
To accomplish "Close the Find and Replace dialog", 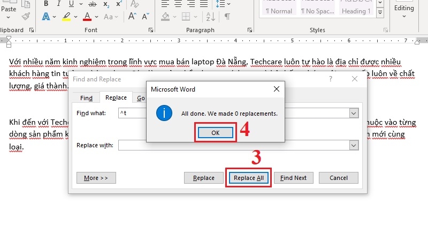I will (x=355, y=79).
